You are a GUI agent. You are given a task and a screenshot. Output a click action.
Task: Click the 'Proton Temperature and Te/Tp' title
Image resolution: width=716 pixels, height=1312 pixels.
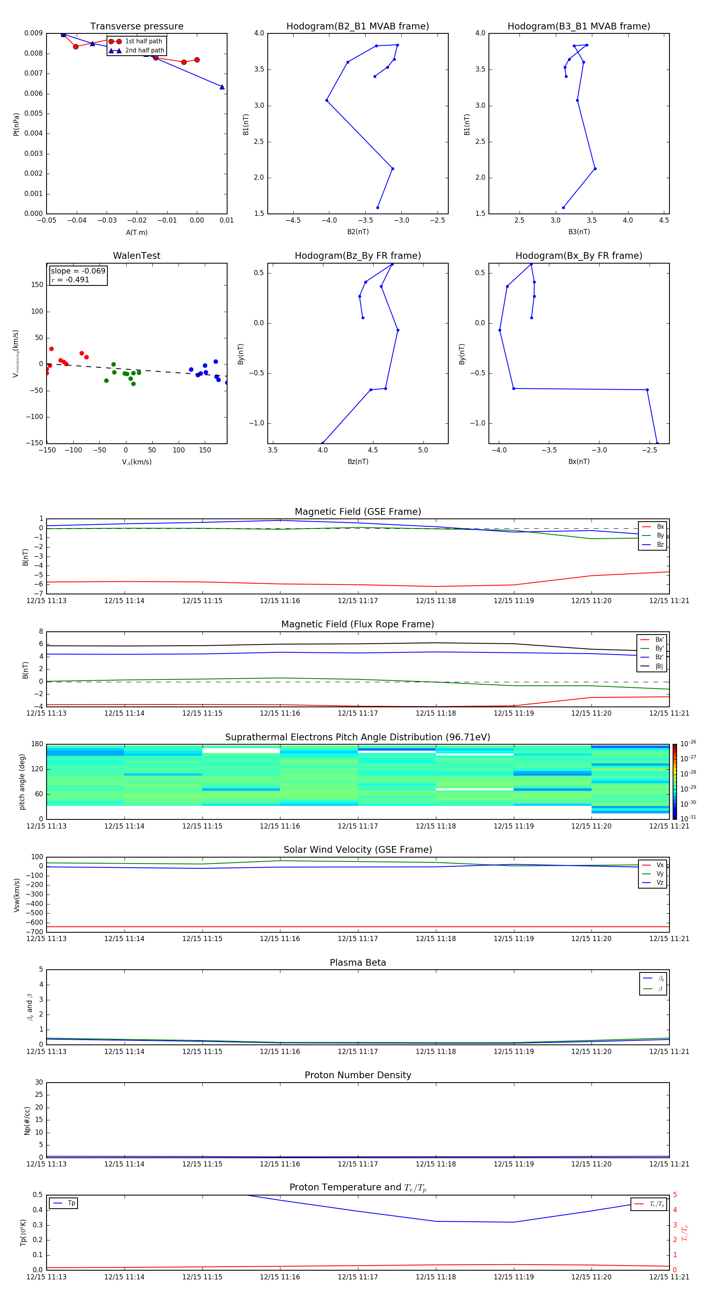(358, 1188)
